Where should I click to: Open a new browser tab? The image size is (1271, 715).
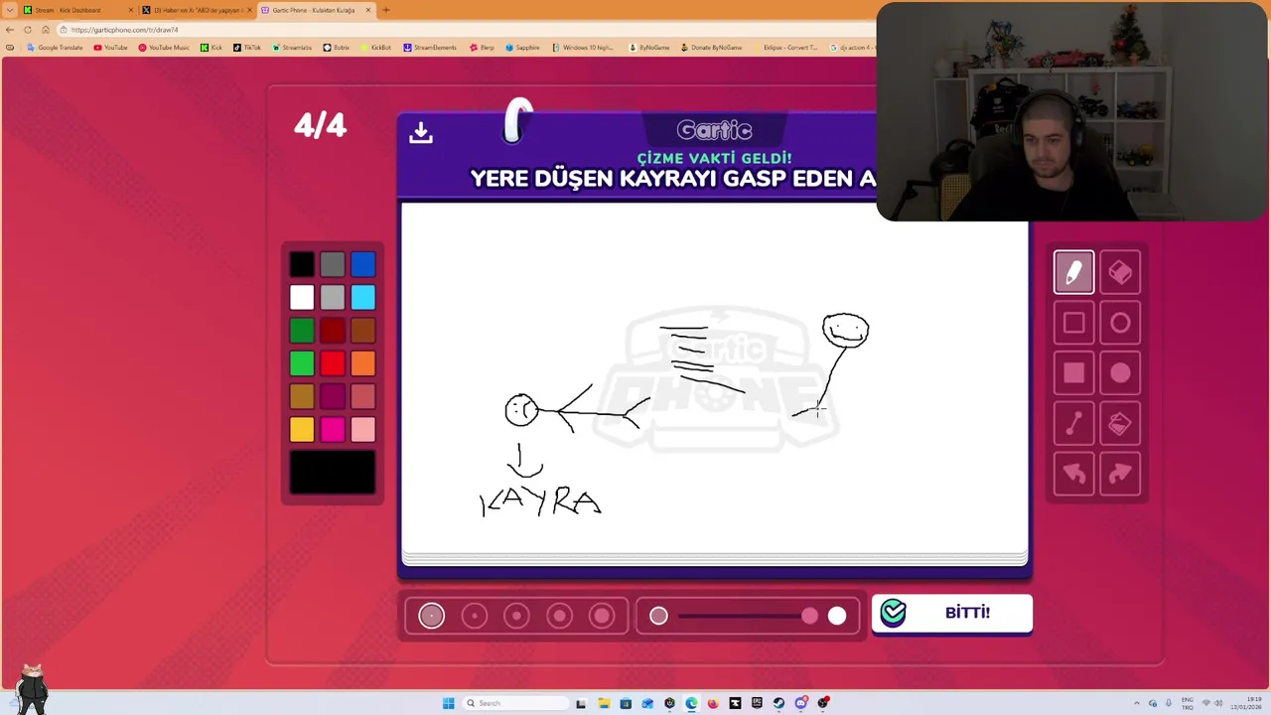(x=385, y=10)
